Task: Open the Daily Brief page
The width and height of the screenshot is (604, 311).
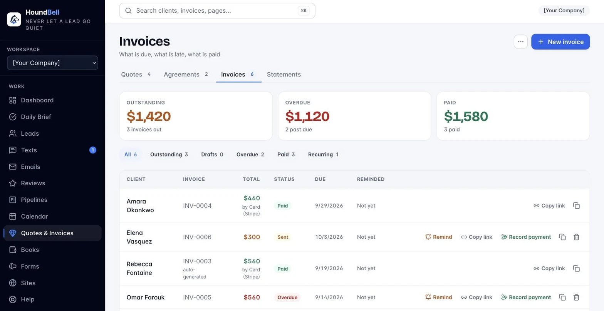Action: [x=52, y=117]
